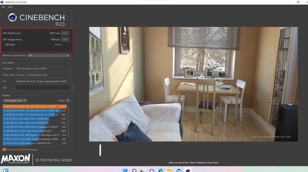
Task: Open Task View from the taskbar
Action: [x=143, y=170]
